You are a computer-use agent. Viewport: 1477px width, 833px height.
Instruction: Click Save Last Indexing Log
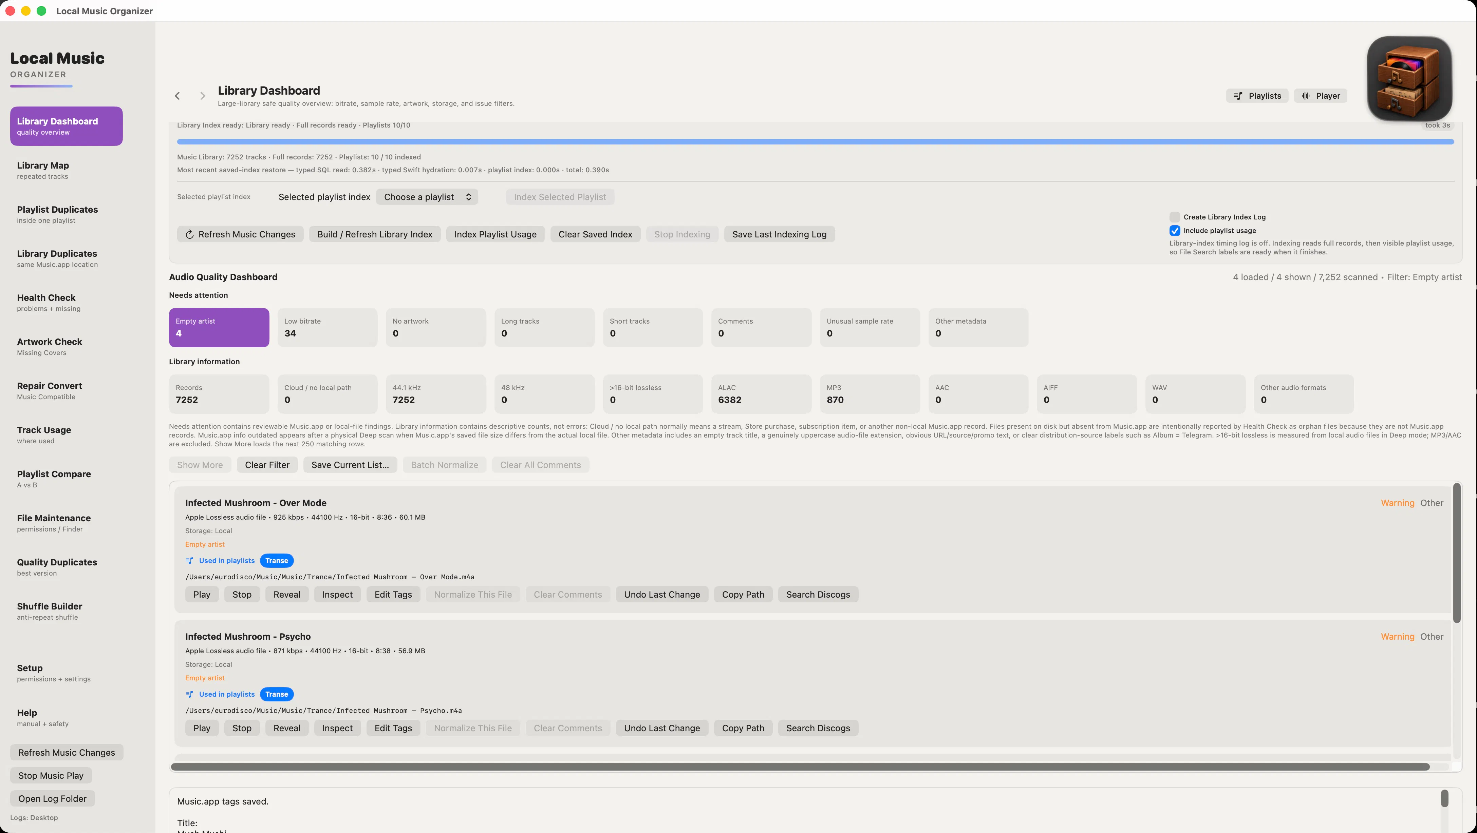tap(779, 234)
